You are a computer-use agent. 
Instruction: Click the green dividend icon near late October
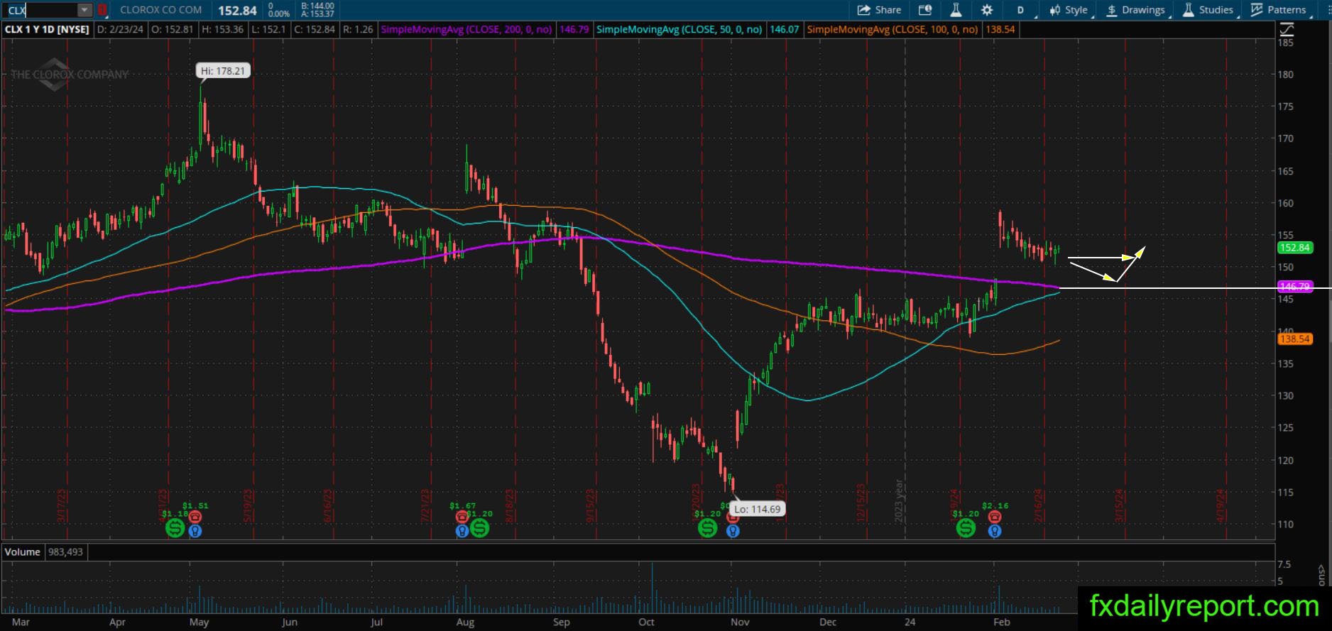(x=707, y=528)
